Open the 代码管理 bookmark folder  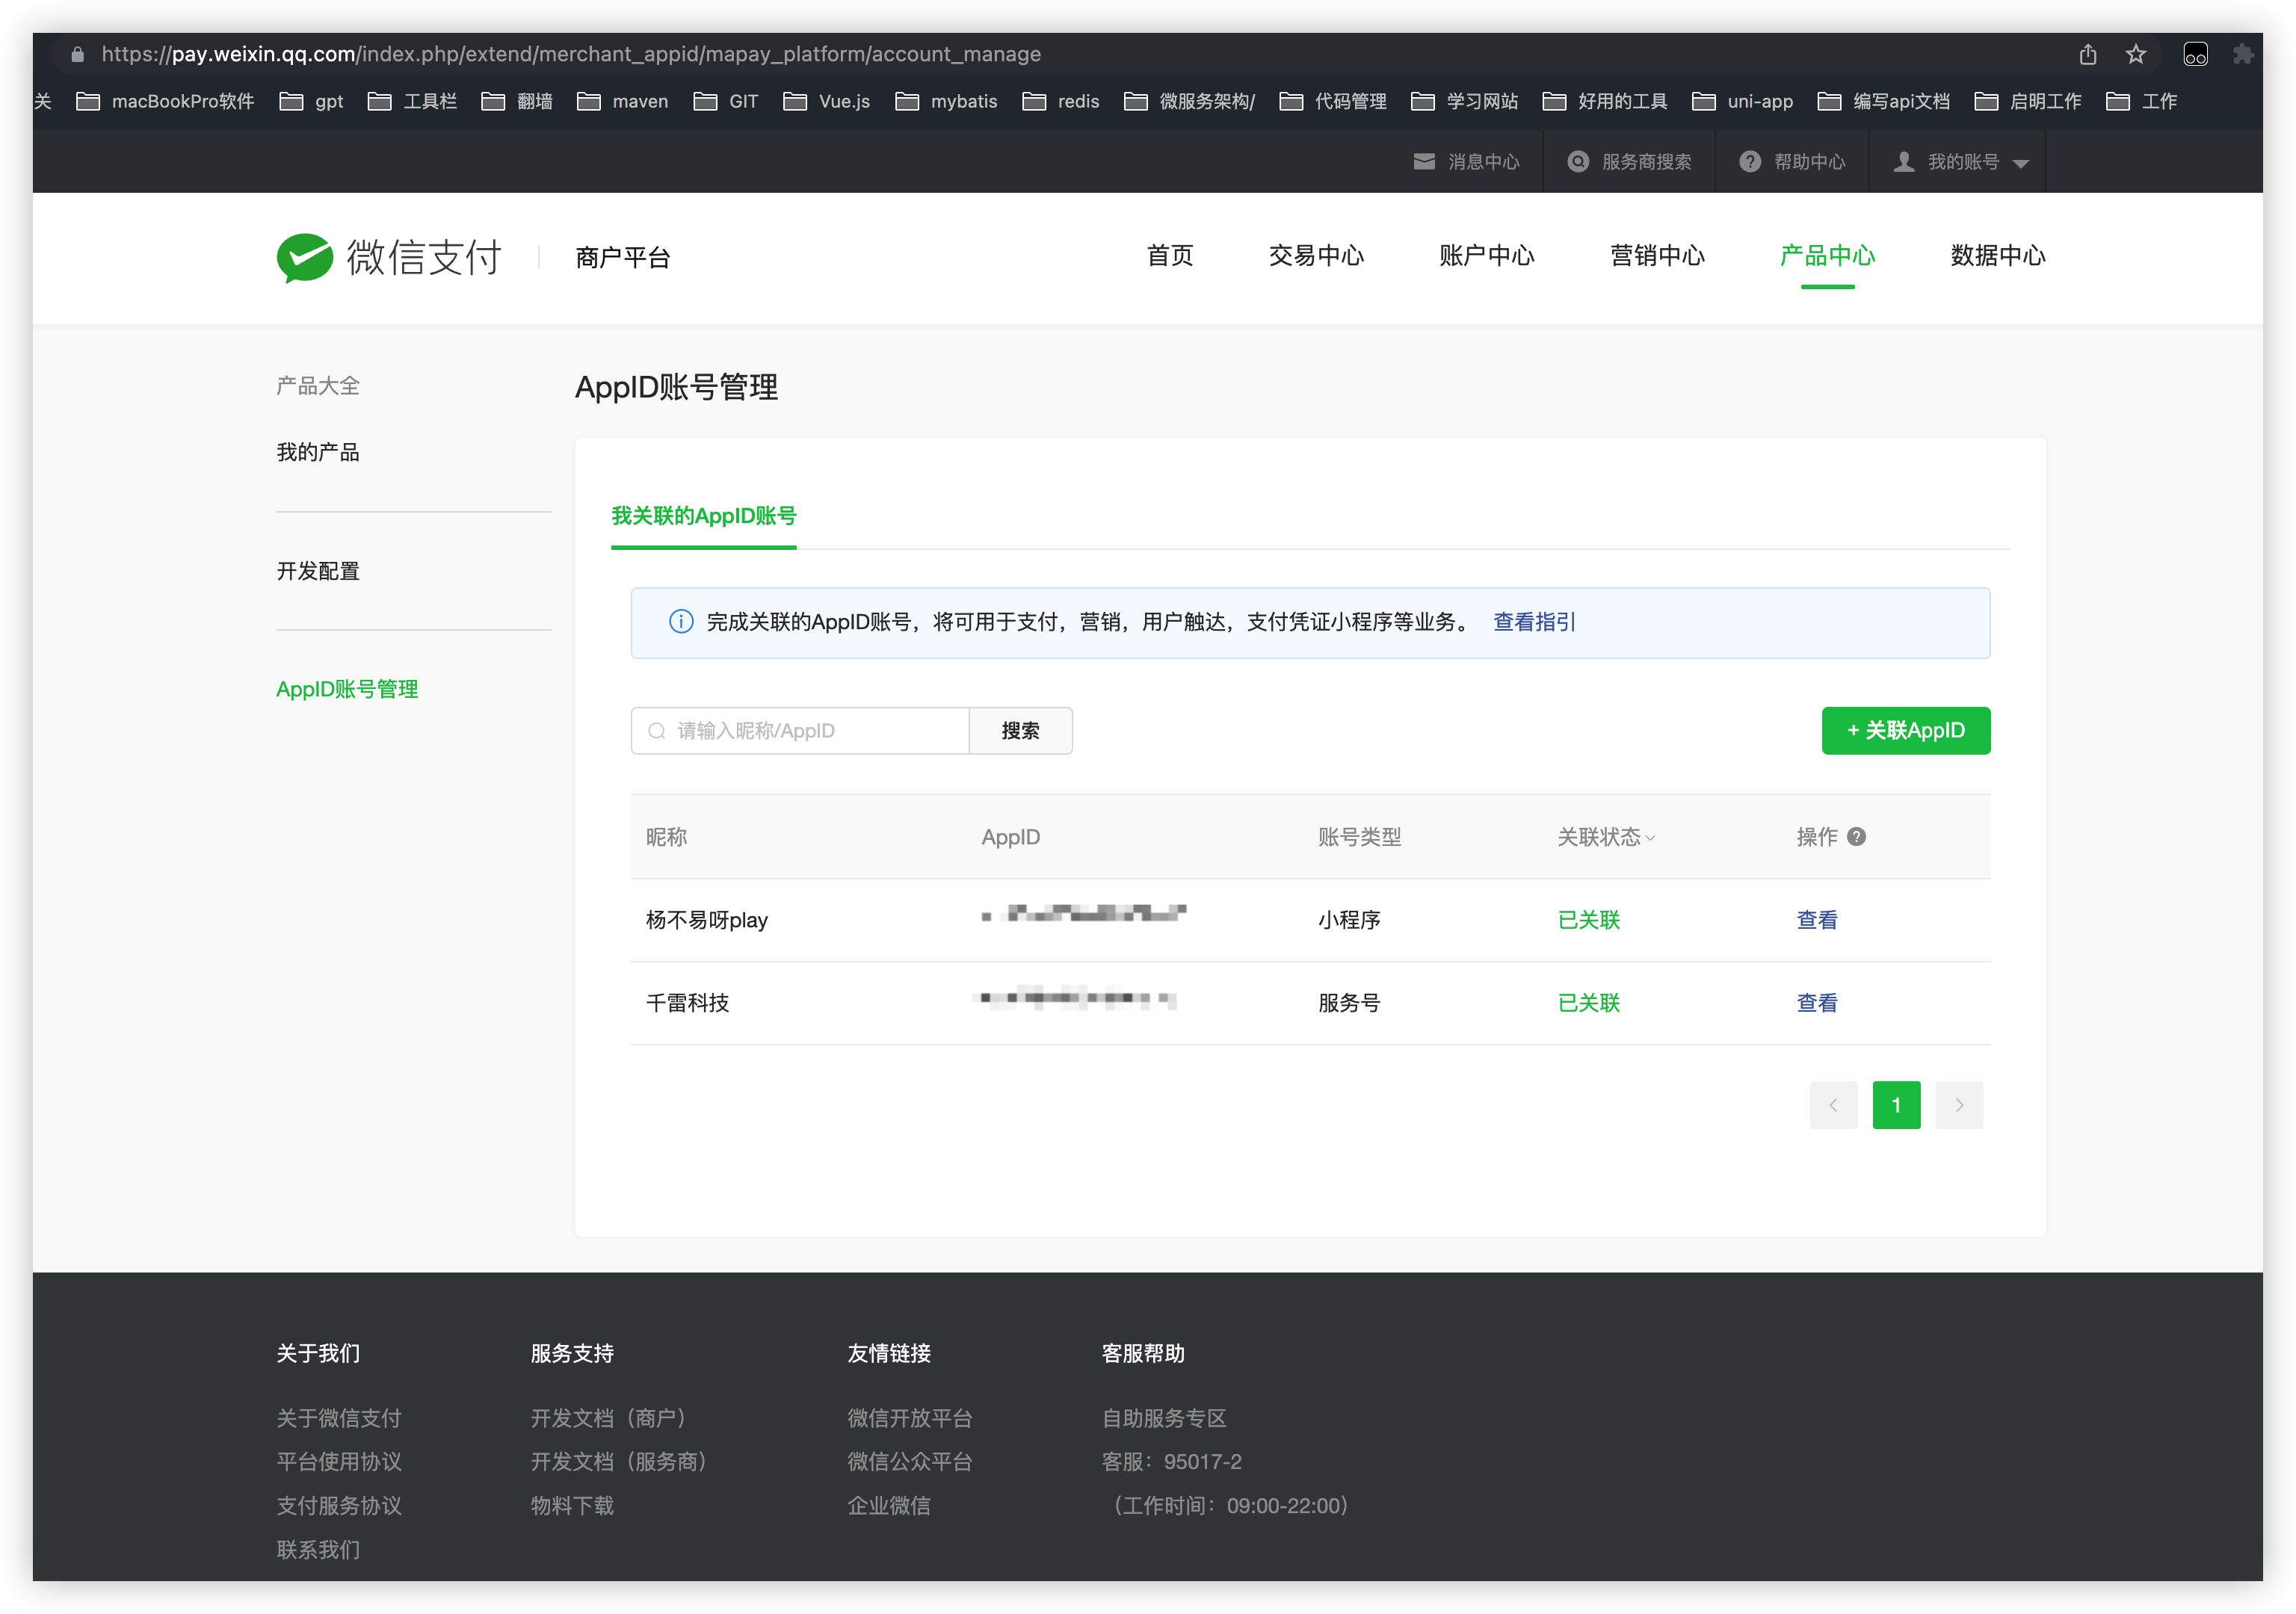1333,101
